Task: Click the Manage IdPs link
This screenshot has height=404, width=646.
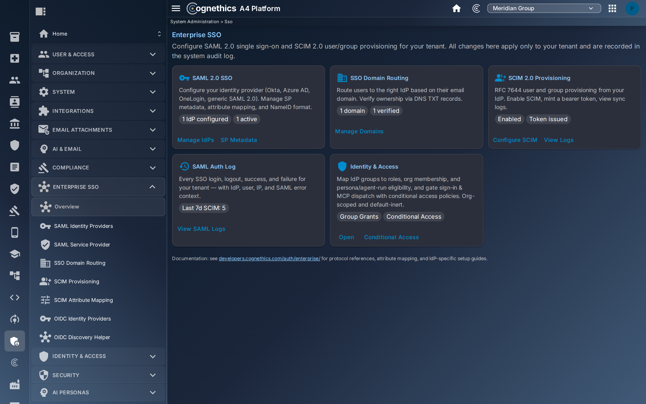Action: [196, 140]
